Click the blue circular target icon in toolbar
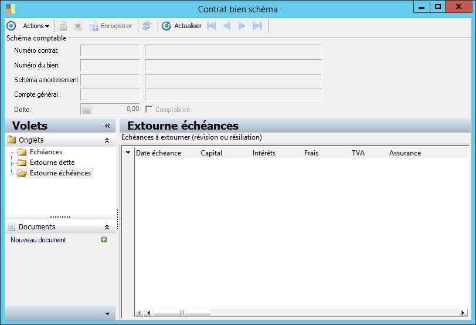 pyautogui.click(x=11, y=26)
